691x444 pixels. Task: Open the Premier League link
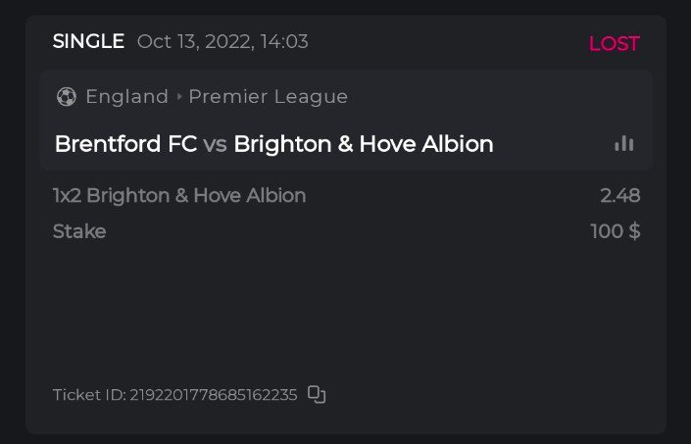[x=268, y=97]
